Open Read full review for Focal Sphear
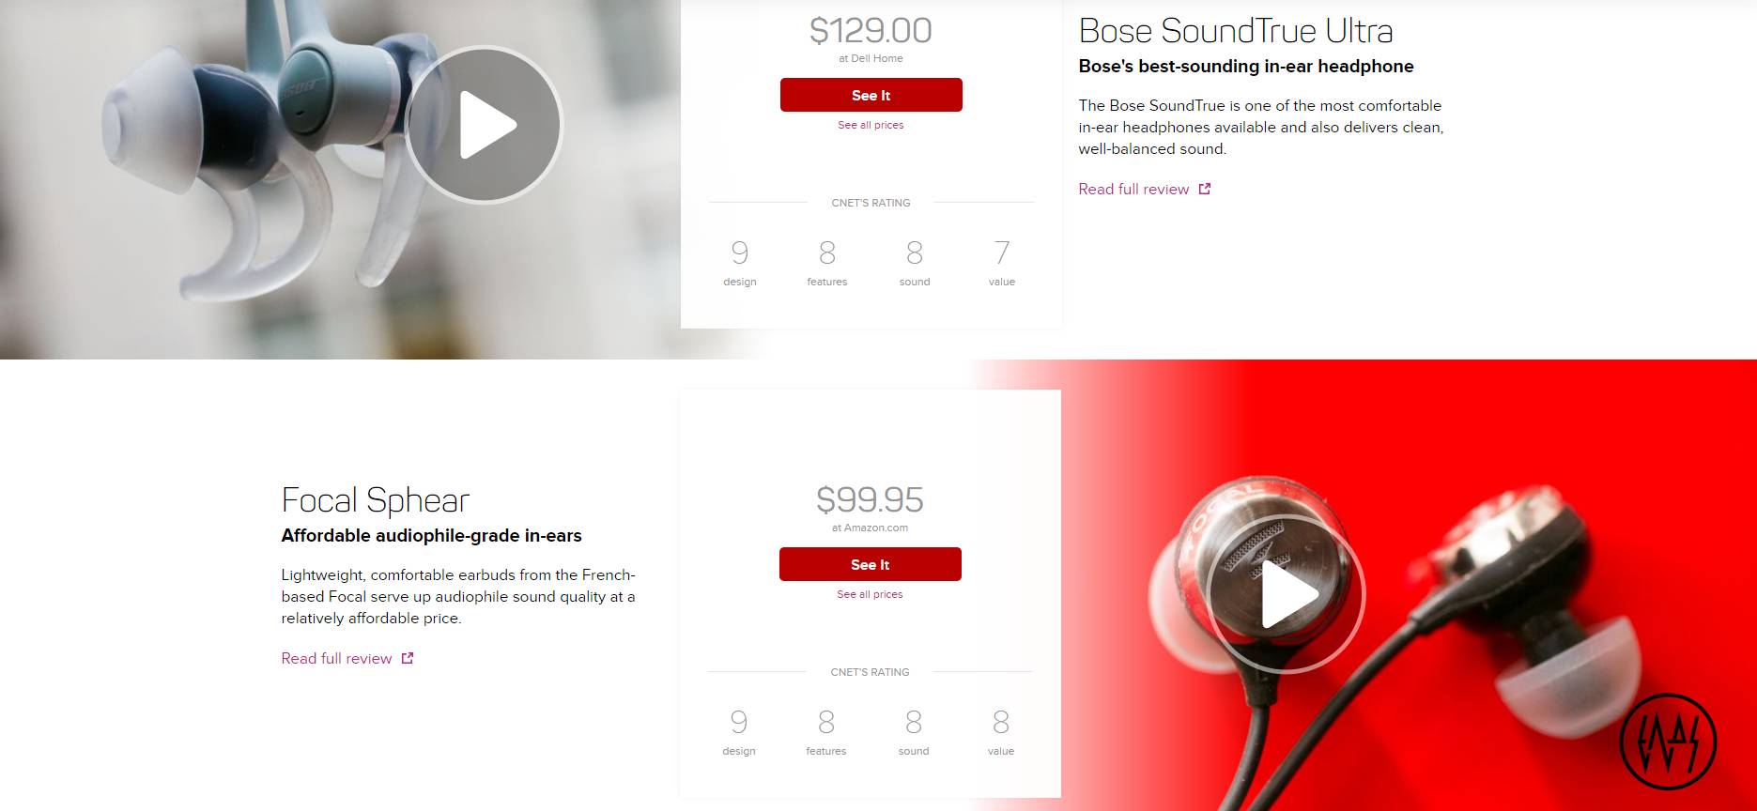This screenshot has width=1757, height=811. click(x=336, y=658)
